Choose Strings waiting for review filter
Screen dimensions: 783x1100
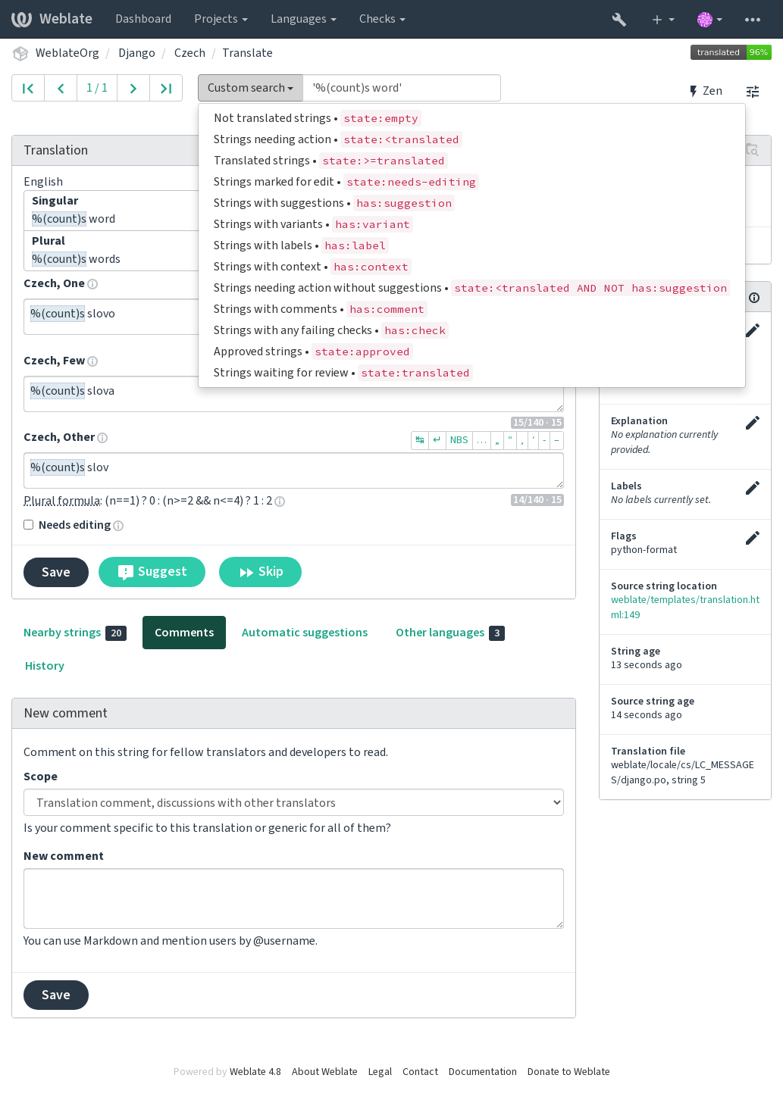point(471,373)
